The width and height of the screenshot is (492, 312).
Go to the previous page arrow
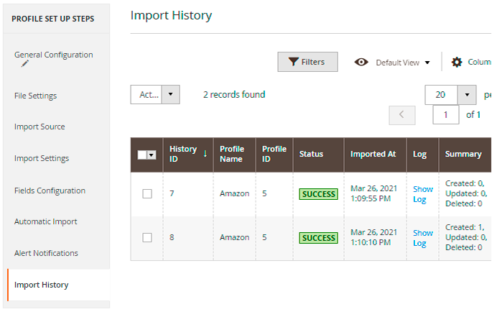(402, 114)
